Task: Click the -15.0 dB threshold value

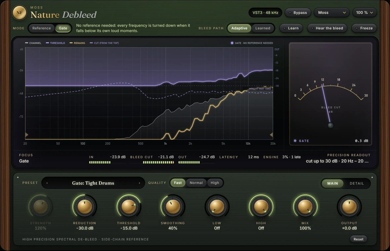Action: (x=129, y=228)
